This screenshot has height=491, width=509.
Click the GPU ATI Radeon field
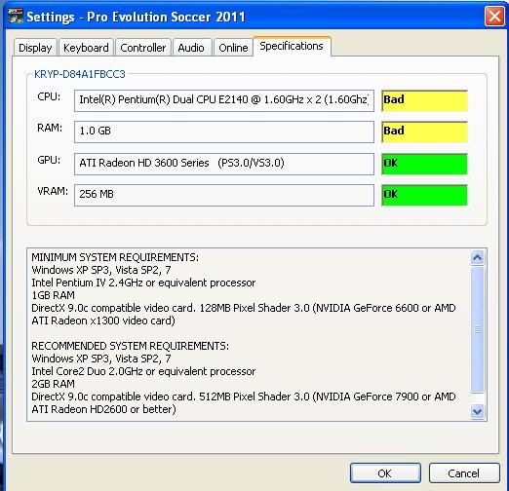[x=224, y=164]
